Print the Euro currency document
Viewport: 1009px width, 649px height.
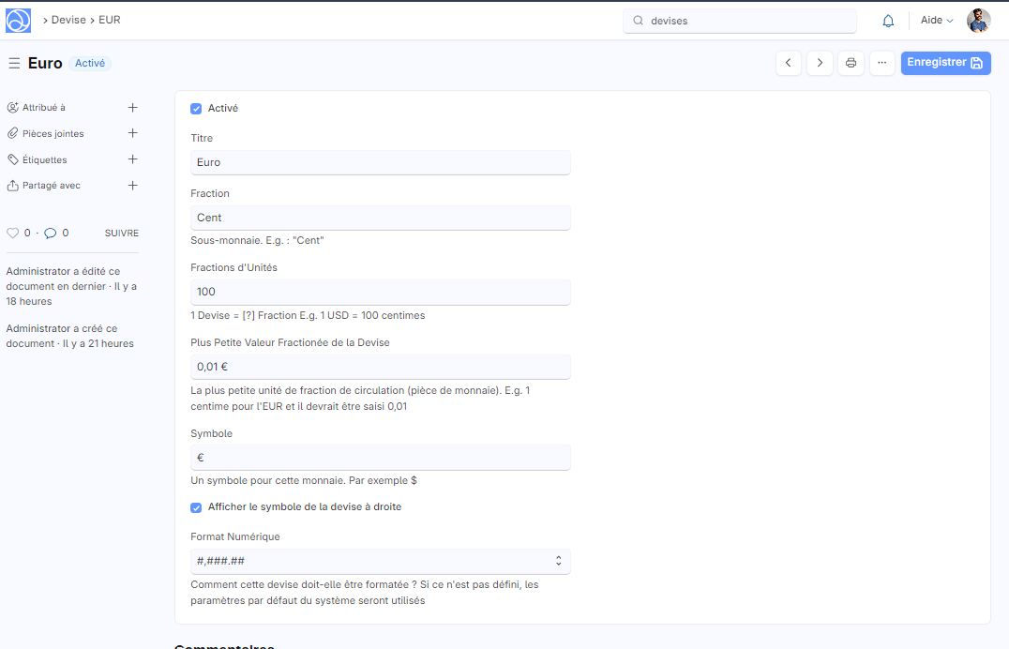click(x=851, y=63)
